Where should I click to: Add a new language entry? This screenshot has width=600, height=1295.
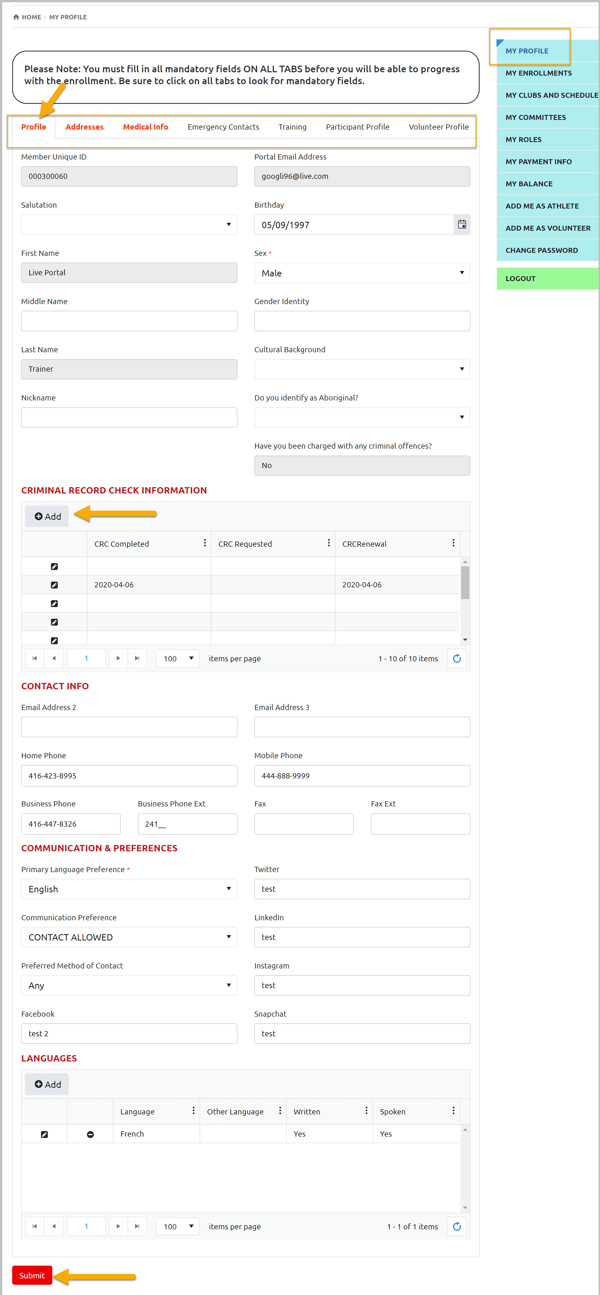pyautogui.click(x=47, y=1084)
